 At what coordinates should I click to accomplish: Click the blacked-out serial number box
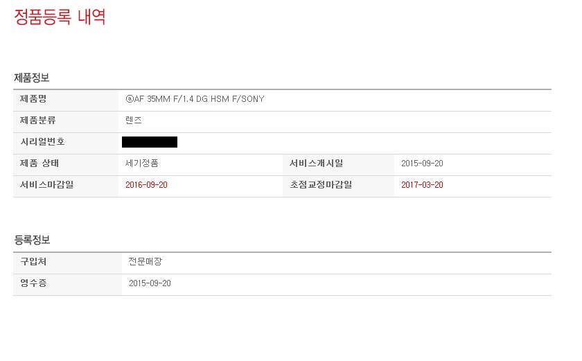[150, 142]
